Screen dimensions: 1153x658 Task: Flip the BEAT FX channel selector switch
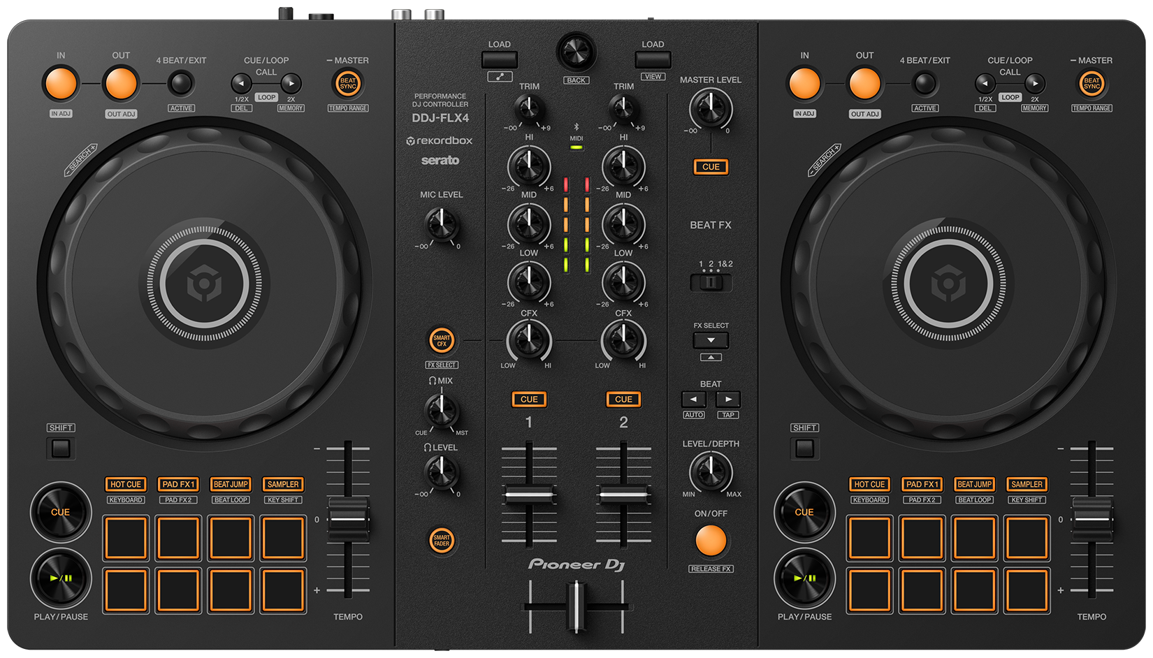711,283
